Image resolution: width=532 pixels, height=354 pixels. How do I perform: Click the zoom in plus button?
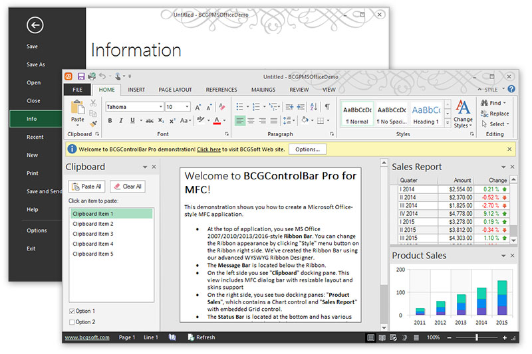505,338
